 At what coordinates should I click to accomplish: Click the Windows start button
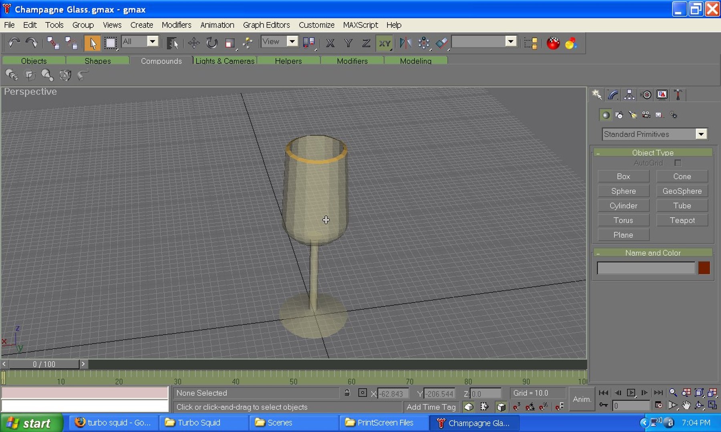[x=32, y=423]
